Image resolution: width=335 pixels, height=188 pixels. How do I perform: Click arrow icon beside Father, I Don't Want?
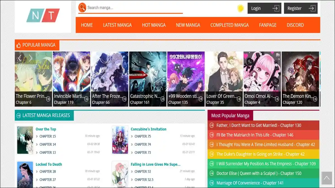click(212, 125)
